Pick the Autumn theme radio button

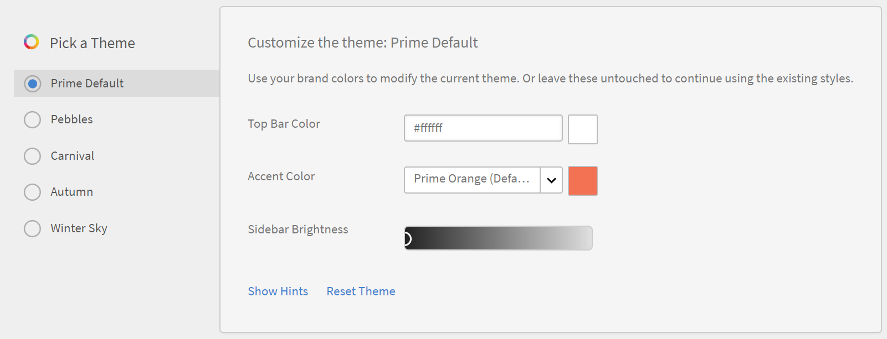[x=33, y=192]
